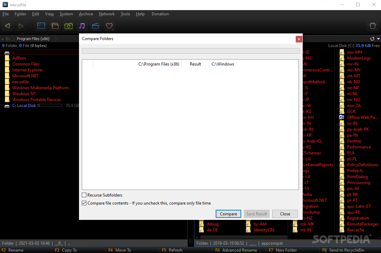
Task: Click F3 Copy To function key button
Action: pos(66,250)
